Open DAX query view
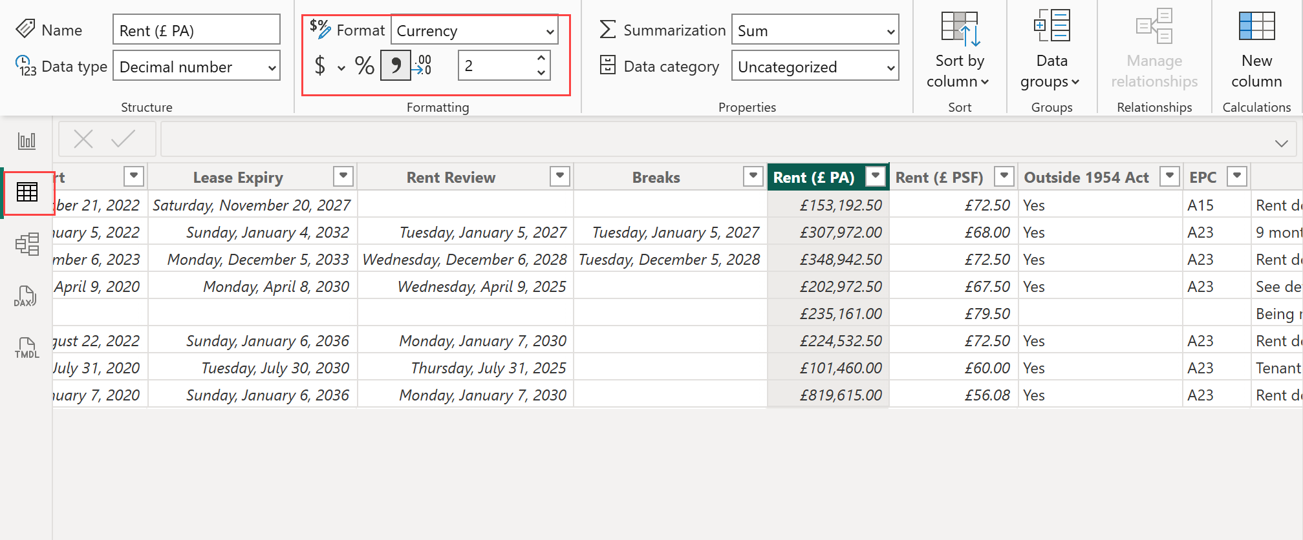Screen dimensions: 1303x540 (25, 296)
